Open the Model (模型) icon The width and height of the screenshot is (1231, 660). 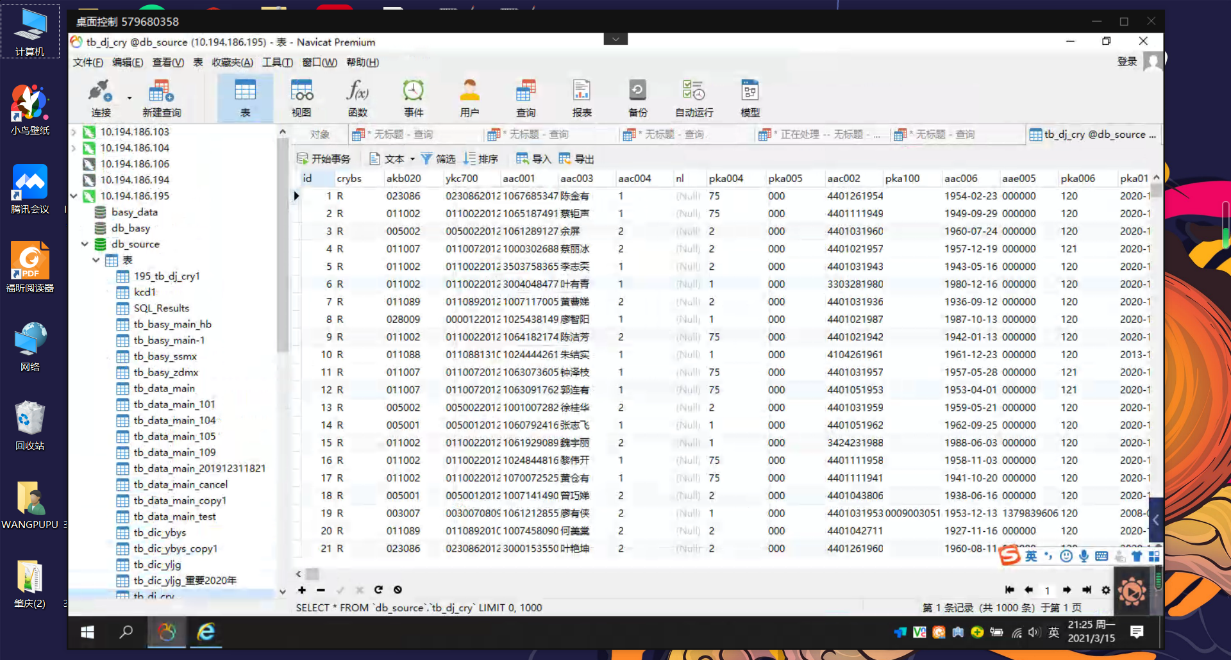(x=750, y=98)
